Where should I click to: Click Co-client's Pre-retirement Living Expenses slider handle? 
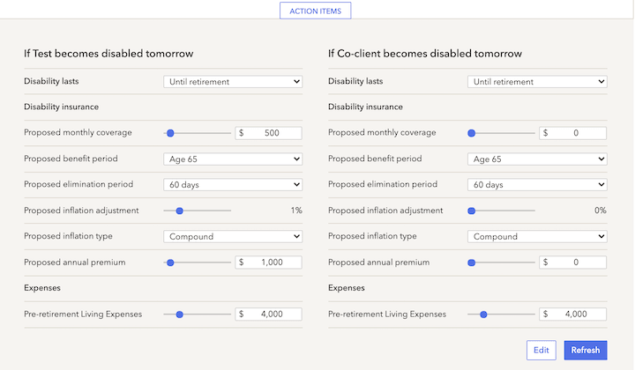coord(483,314)
